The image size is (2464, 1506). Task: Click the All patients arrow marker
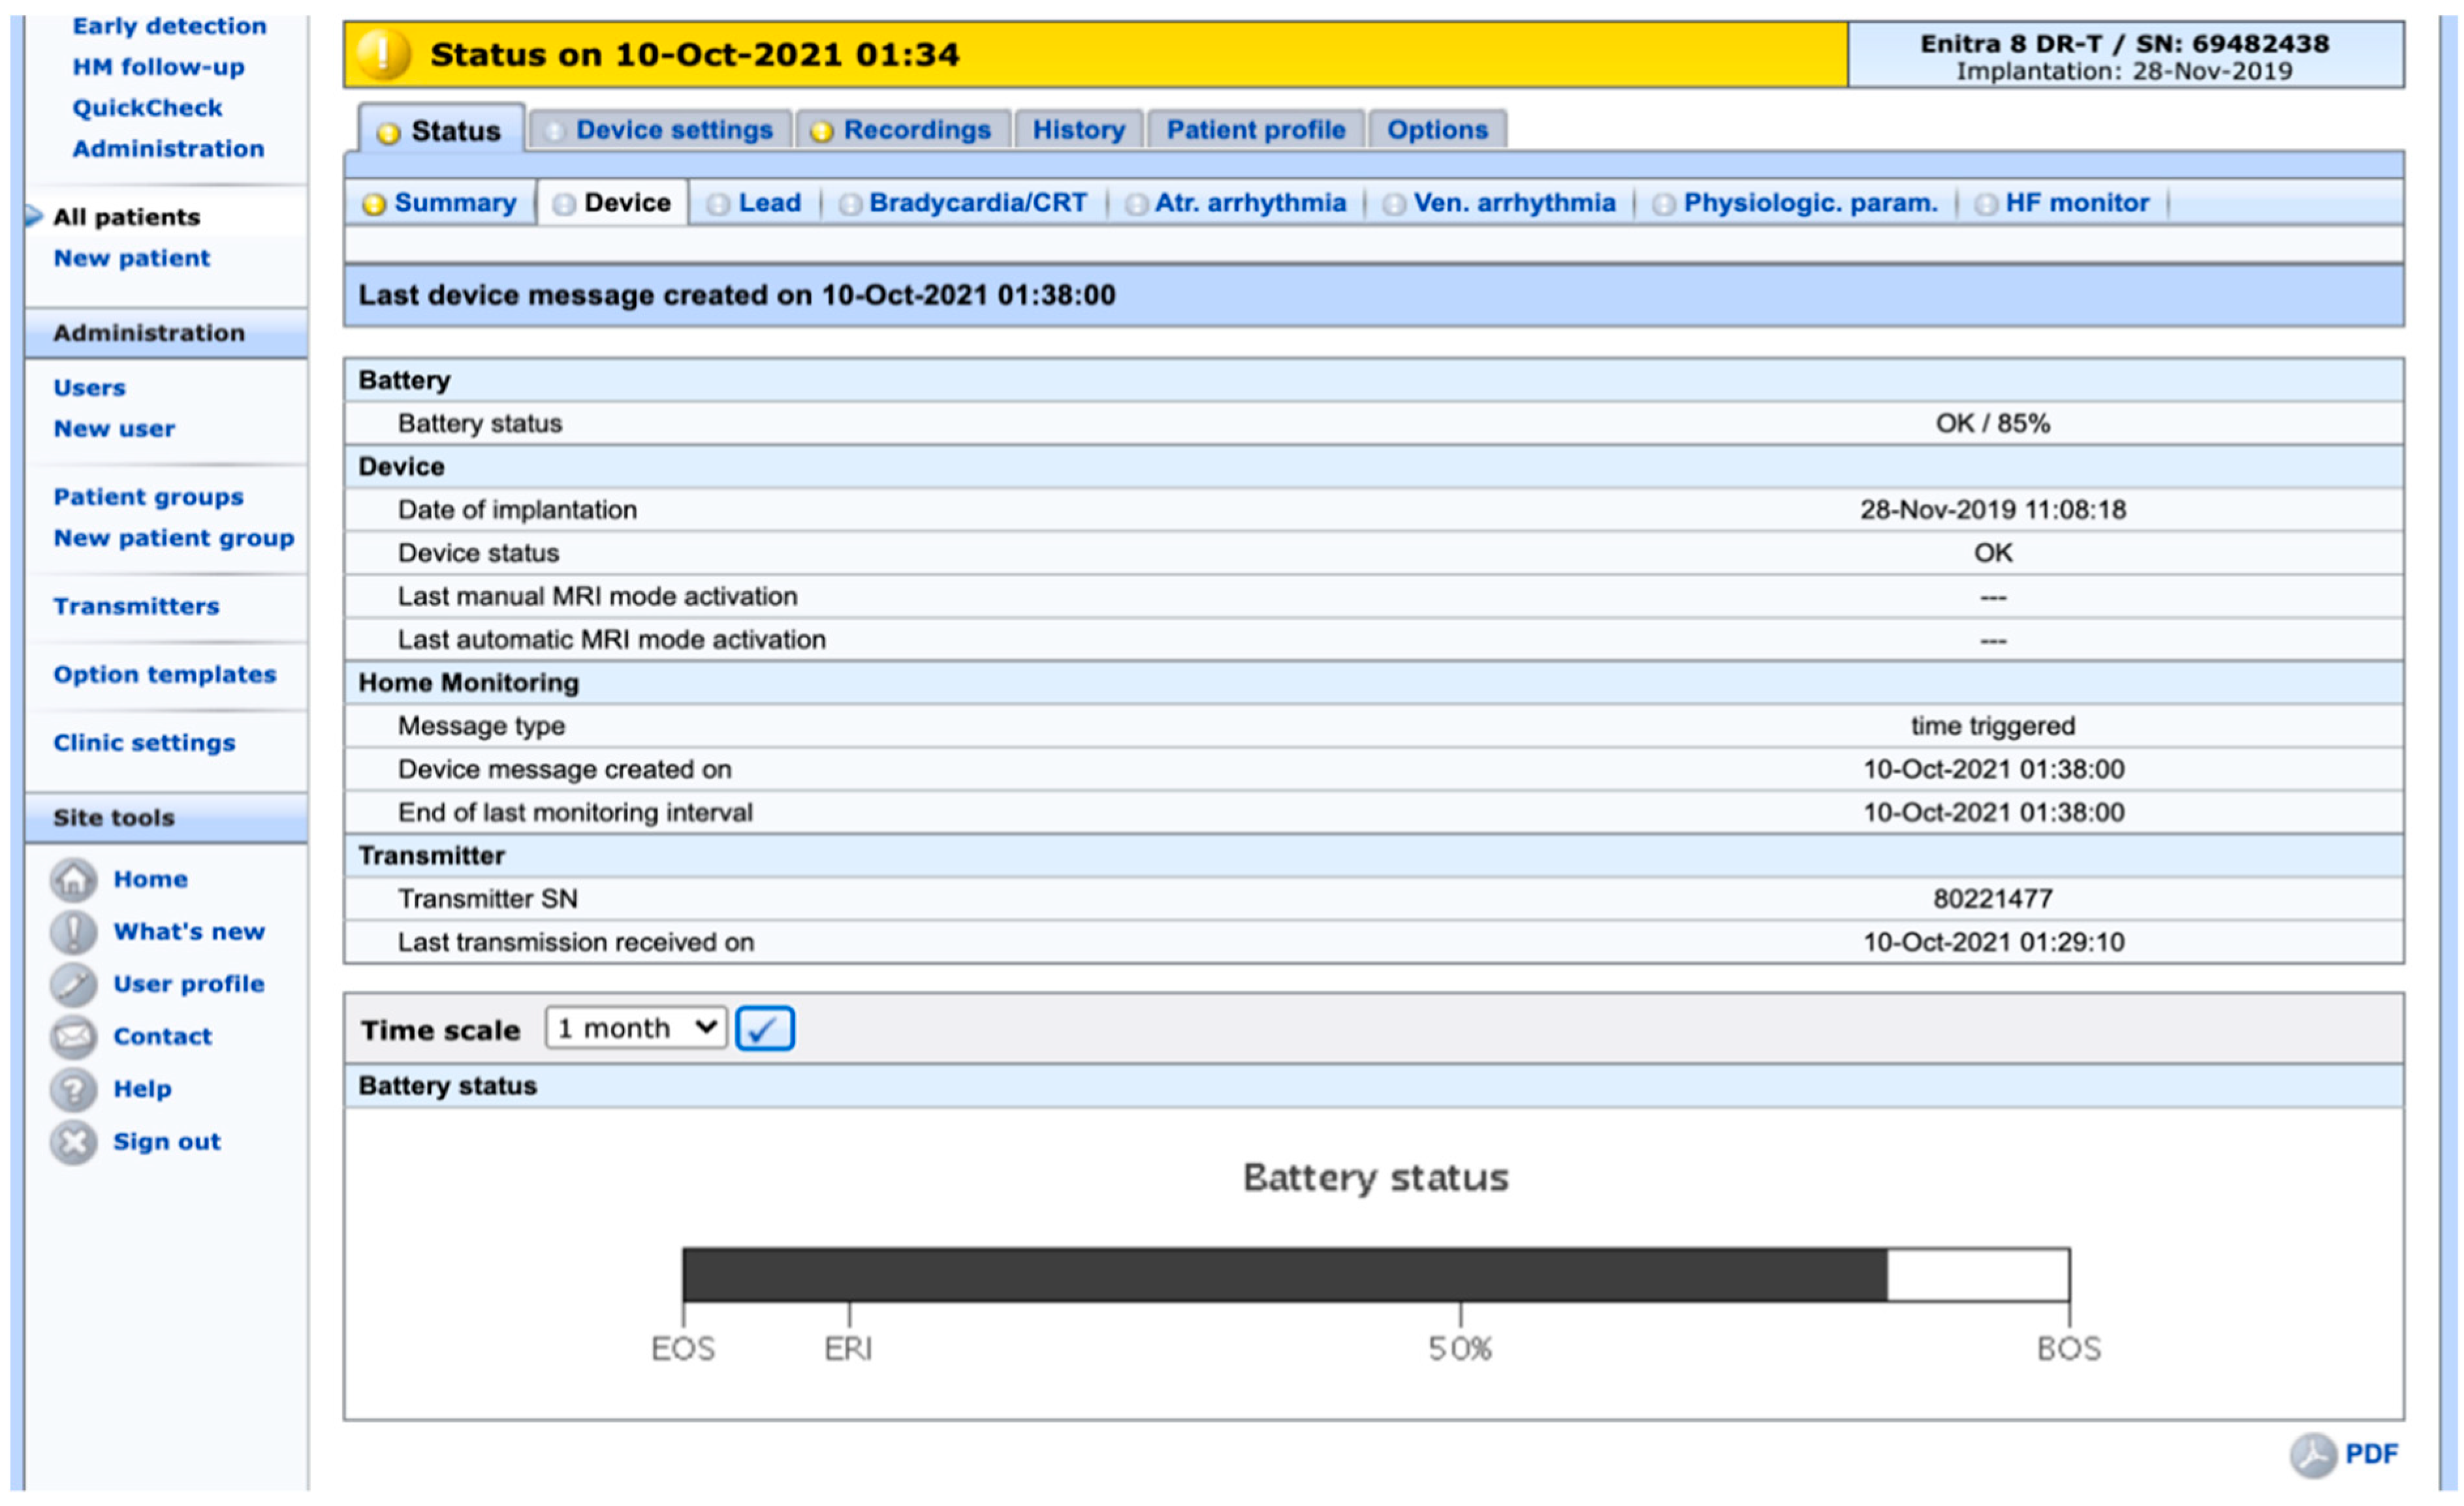click(33, 216)
